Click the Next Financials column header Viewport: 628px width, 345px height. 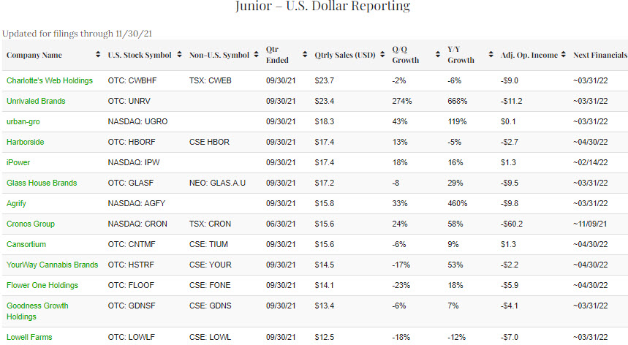pos(599,55)
